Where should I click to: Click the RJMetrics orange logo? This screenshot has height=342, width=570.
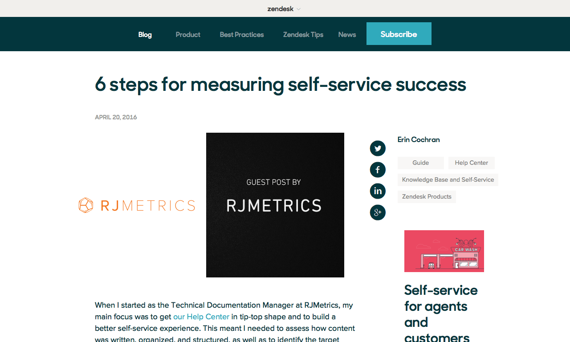pos(137,205)
